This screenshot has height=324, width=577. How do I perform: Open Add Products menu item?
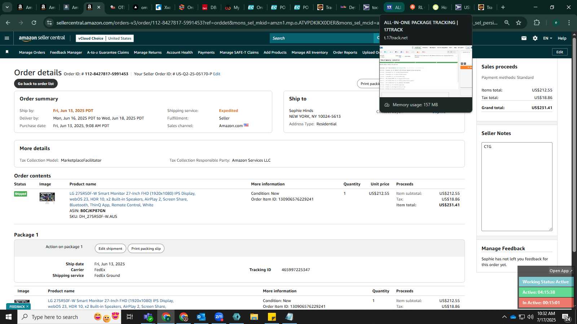275,53
